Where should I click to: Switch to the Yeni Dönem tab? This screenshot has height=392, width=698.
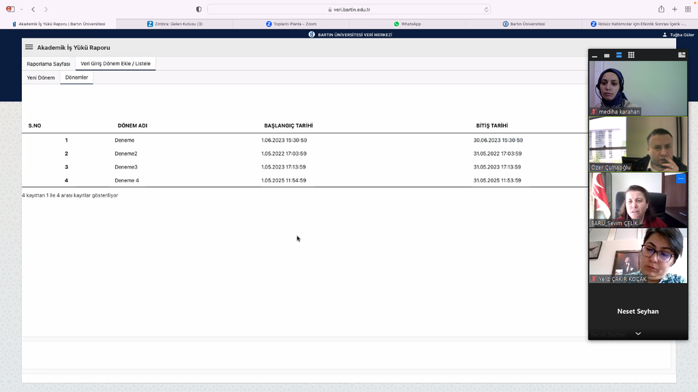point(41,78)
